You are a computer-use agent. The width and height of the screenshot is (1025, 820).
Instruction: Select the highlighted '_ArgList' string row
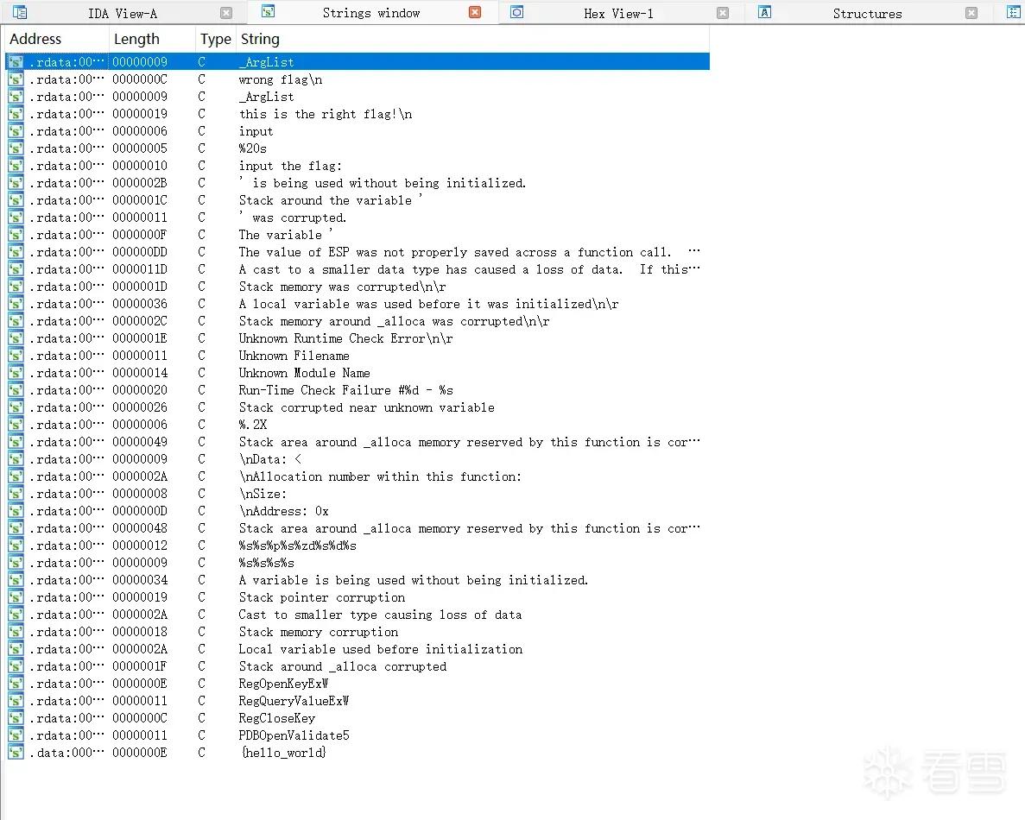(x=357, y=61)
